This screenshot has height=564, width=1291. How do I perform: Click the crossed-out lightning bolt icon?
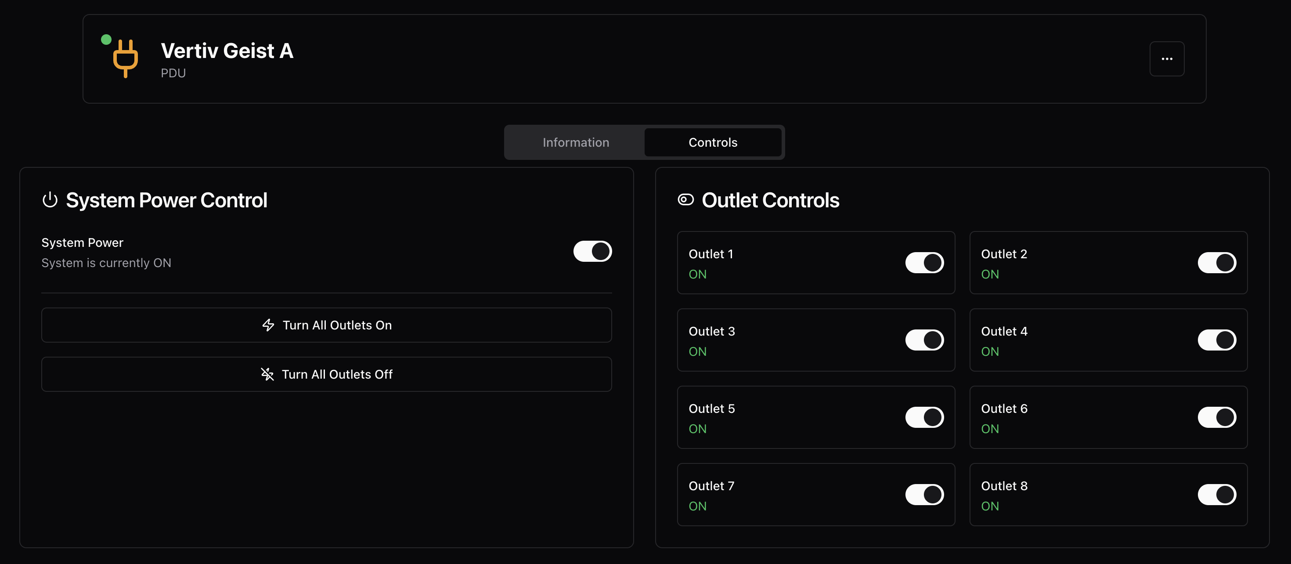tap(267, 374)
